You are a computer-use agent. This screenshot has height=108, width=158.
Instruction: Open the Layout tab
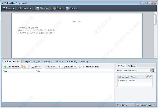click(x=37, y=61)
